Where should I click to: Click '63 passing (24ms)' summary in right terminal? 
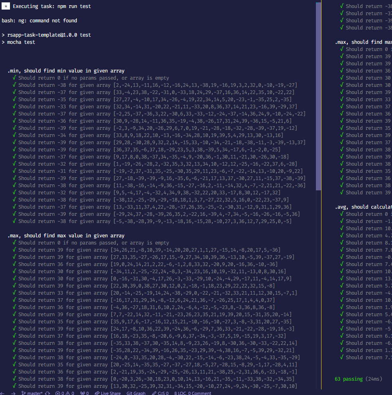click(x=358, y=379)
